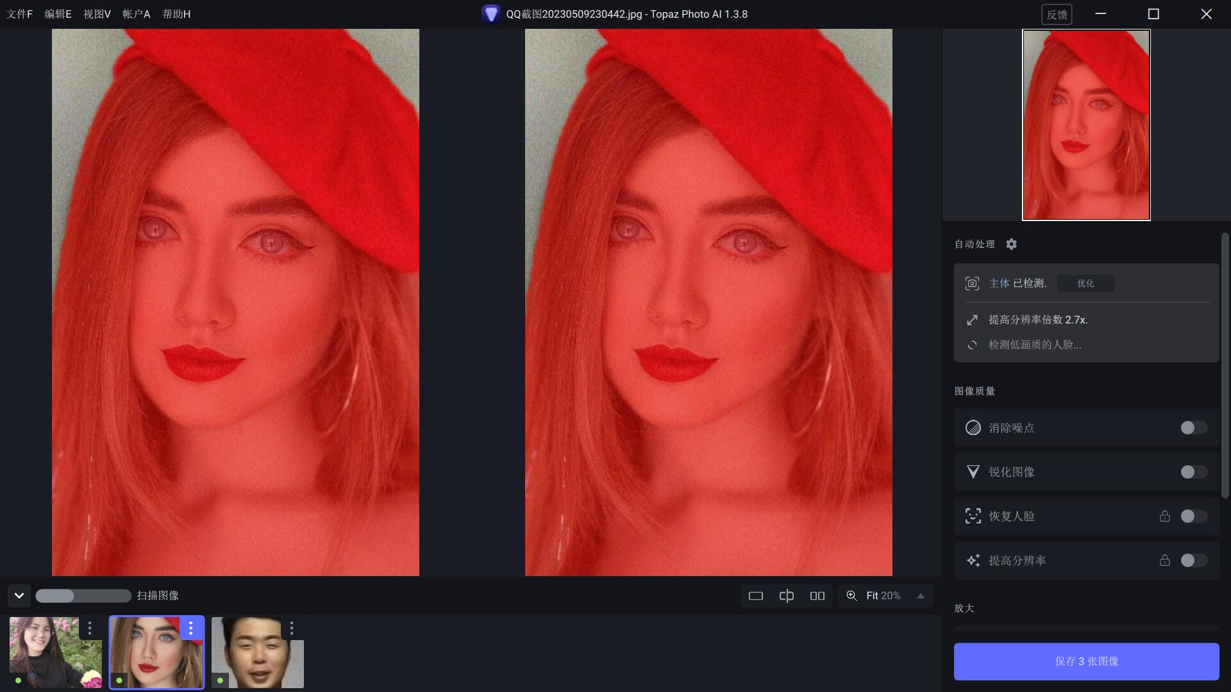Select the red beret woman thumbnail
The height and width of the screenshot is (692, 1231).
156,652
